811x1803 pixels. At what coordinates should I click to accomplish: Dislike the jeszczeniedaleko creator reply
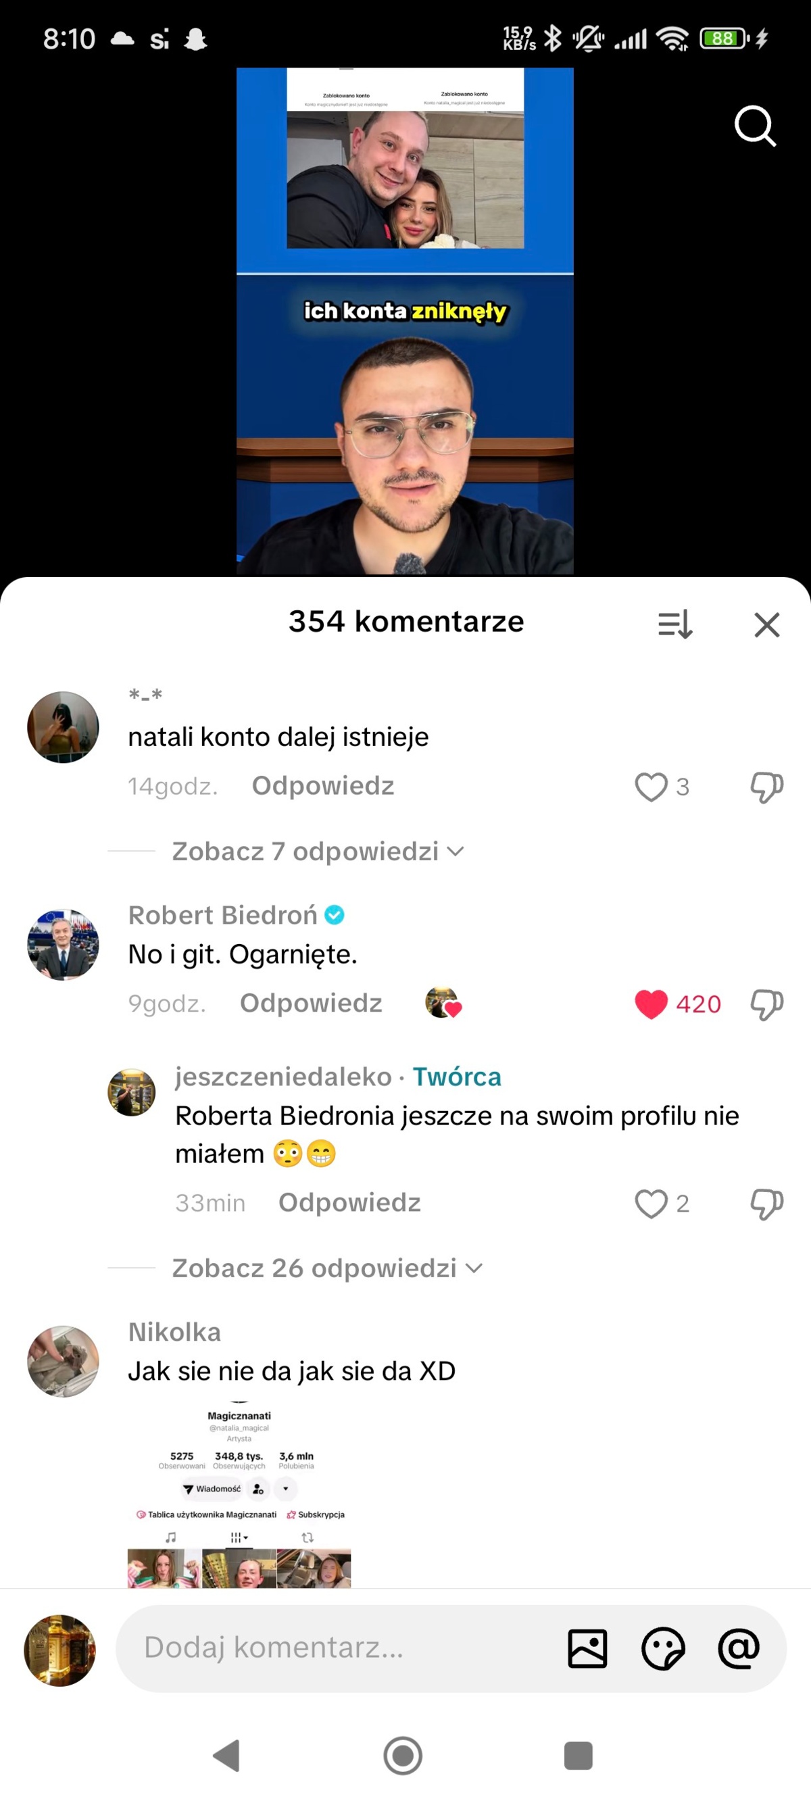coord(766,1203)
